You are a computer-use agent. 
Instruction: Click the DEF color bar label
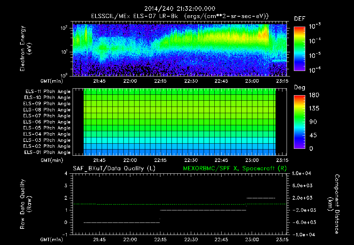click(x=300, y=19)
